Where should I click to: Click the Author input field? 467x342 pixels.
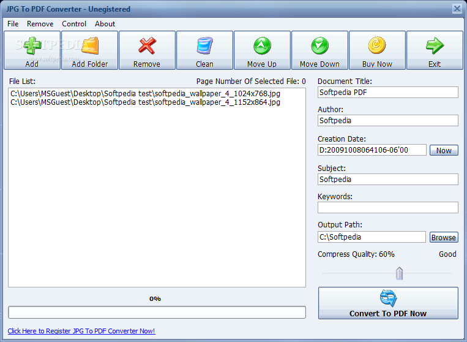[388, 121]
